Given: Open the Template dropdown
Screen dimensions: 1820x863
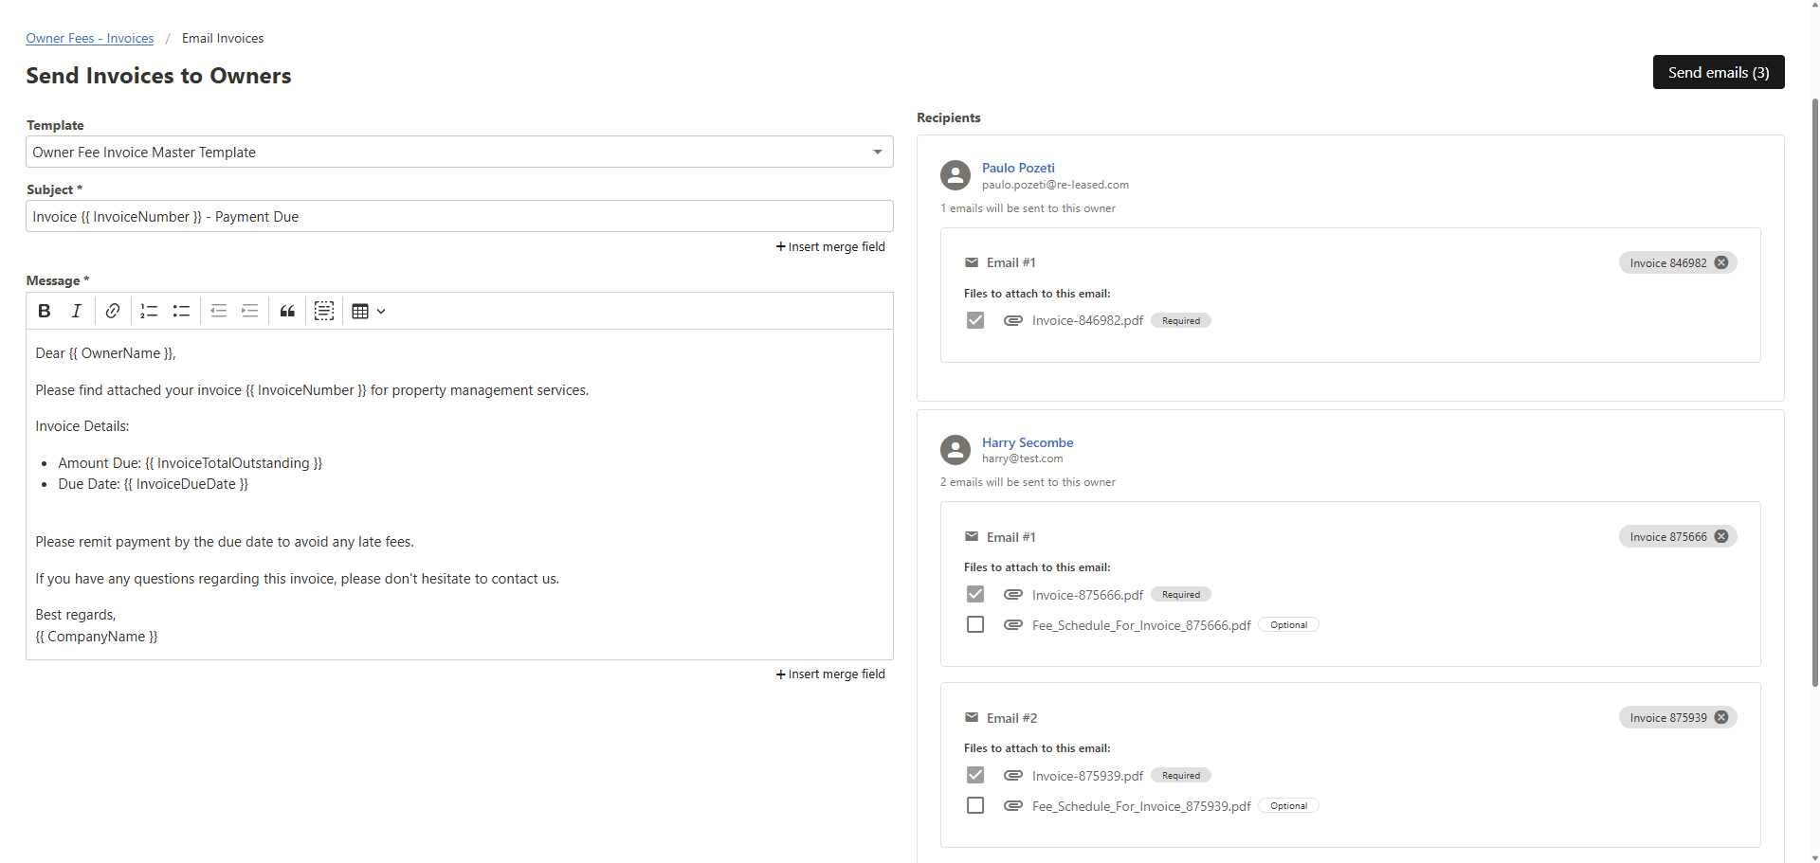Looking at the screenshot, I should tap(459, 152).
